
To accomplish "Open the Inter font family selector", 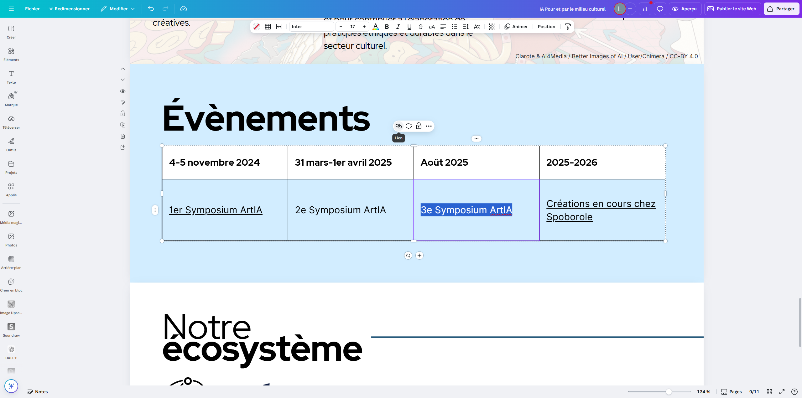I will (311, 27).
